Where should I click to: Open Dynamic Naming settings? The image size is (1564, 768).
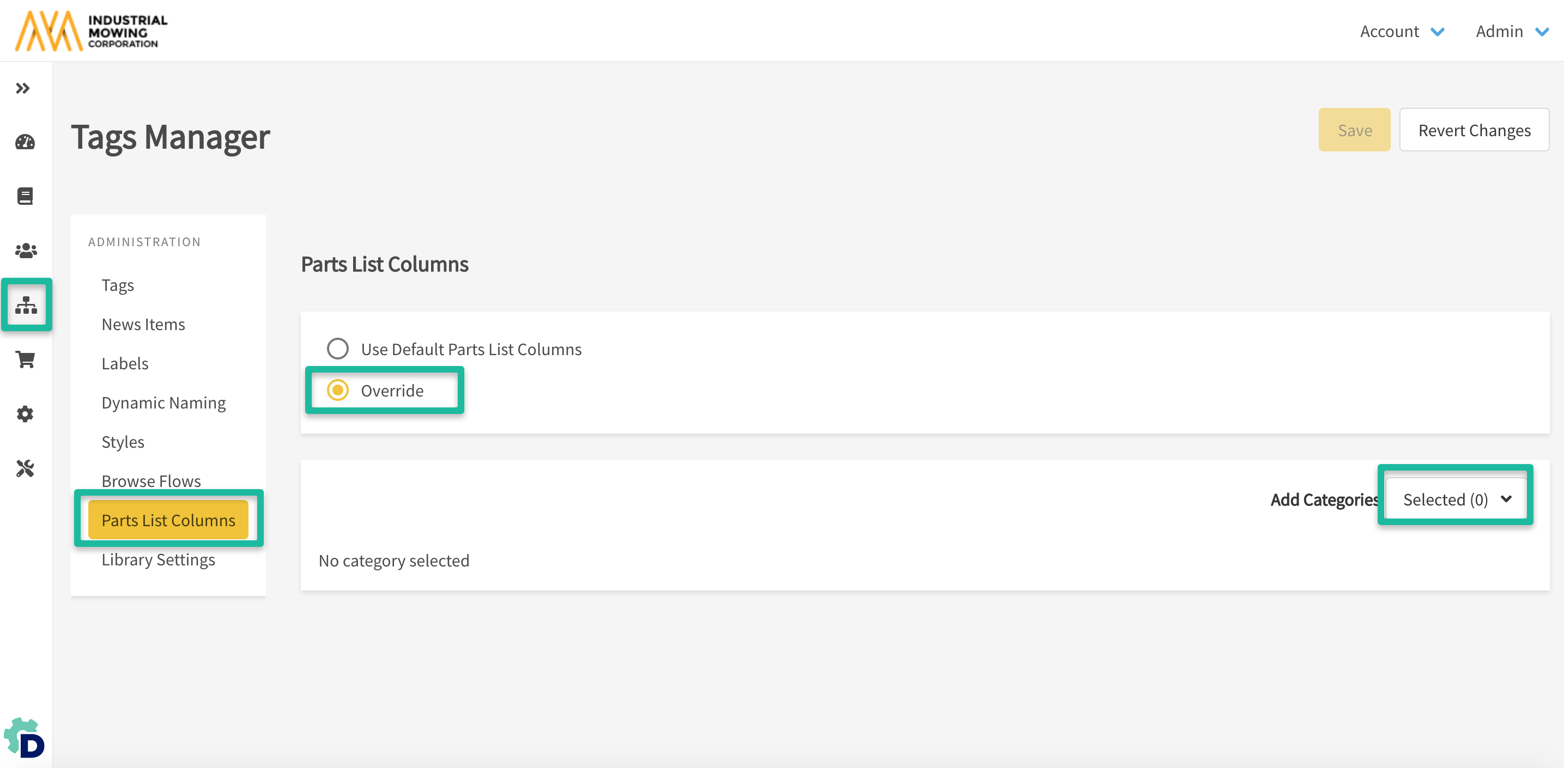[x=163, y=403]
